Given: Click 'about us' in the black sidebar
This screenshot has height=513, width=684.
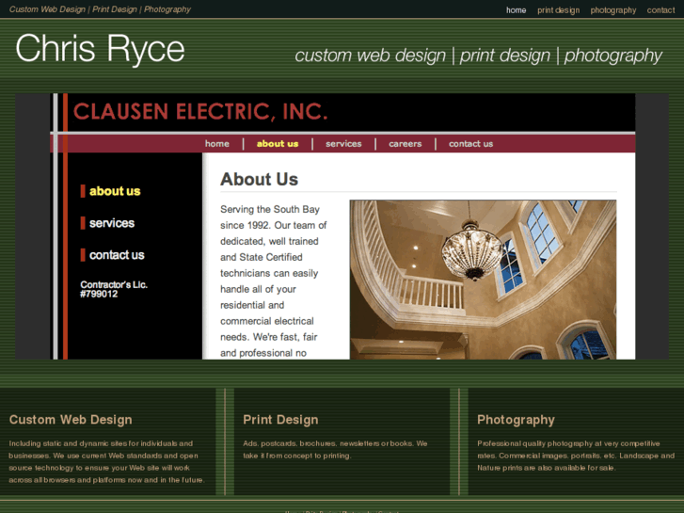Looking at the screenshot, I should [115, 191].
